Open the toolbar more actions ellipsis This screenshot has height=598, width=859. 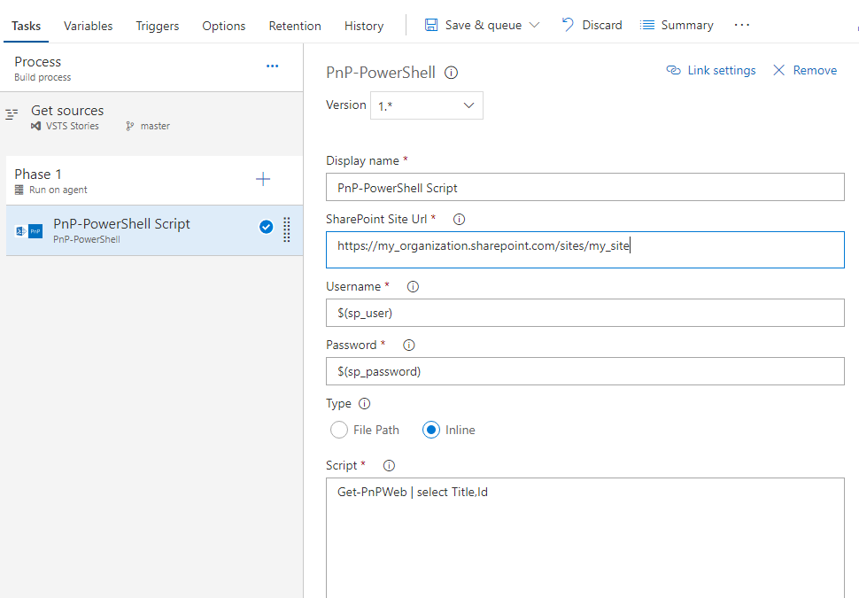point(742,25)
